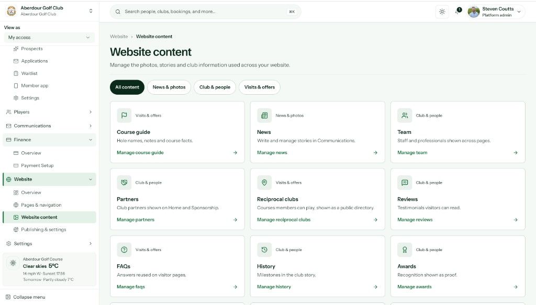Viewport: 536px width, 305px height.
Task: Expand the Communications section chevron
Action: pos(91,126)
